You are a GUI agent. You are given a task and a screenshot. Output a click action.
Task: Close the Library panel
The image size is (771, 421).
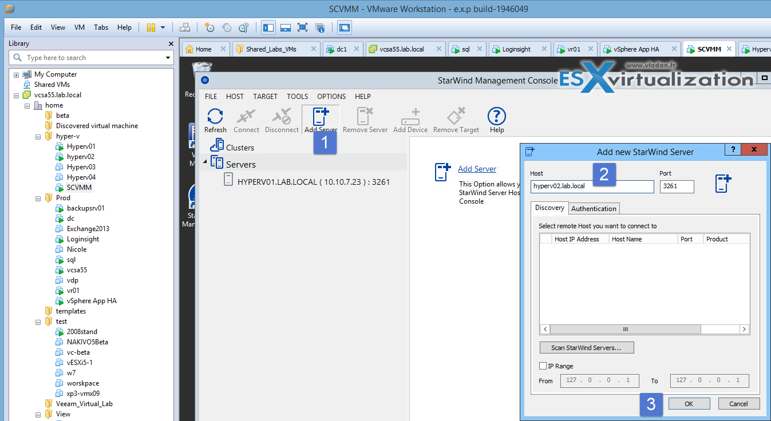pyautogui.click(x=171, y=43)
